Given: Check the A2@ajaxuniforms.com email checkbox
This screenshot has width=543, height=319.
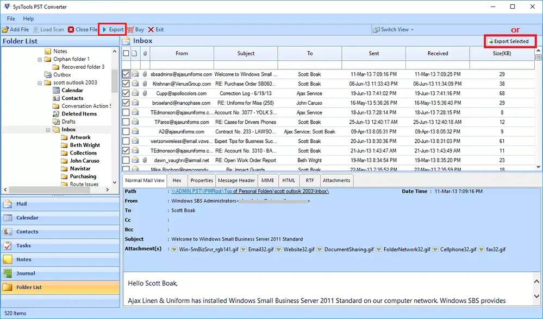Looking at the screenshot, I should point(126,132).
